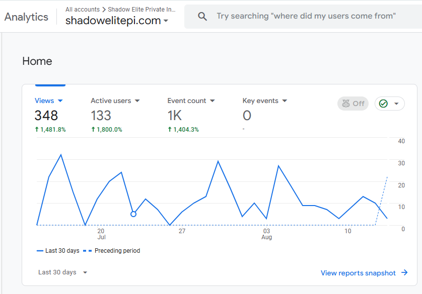
Task: Change the Last 30 days date range
Action: click(x=63, y=272)
